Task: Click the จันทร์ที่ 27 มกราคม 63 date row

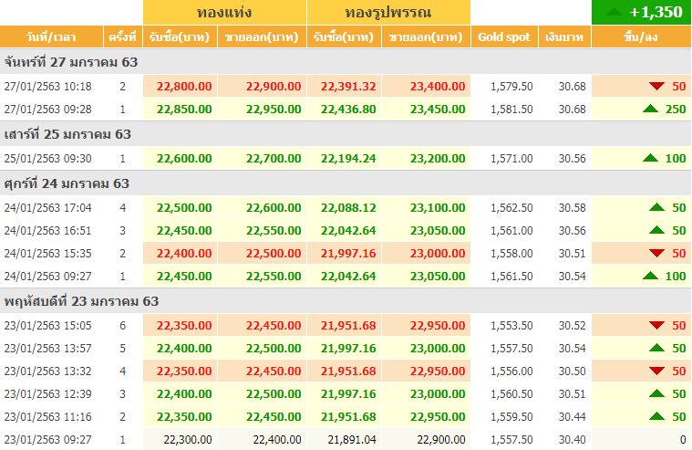Action: click(x=346, y=62)
